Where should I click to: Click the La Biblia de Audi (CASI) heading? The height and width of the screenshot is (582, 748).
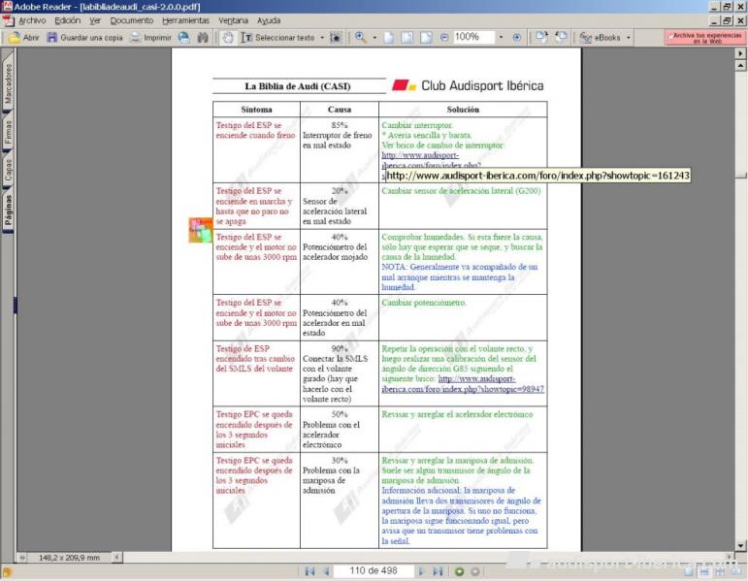(x=298, y=86)
